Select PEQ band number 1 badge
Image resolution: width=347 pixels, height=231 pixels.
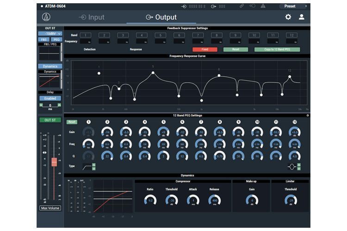88,122
